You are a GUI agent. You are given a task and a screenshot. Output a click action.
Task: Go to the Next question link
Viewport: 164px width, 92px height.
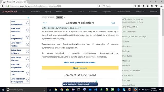coord(113,23)
